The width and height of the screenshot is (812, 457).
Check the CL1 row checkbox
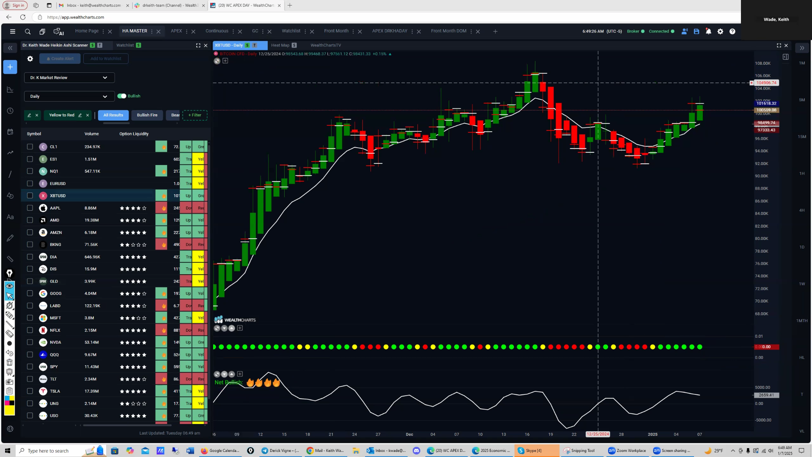(30, 147)
